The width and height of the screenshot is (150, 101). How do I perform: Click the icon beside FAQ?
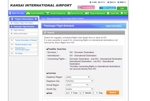[122, 13]
